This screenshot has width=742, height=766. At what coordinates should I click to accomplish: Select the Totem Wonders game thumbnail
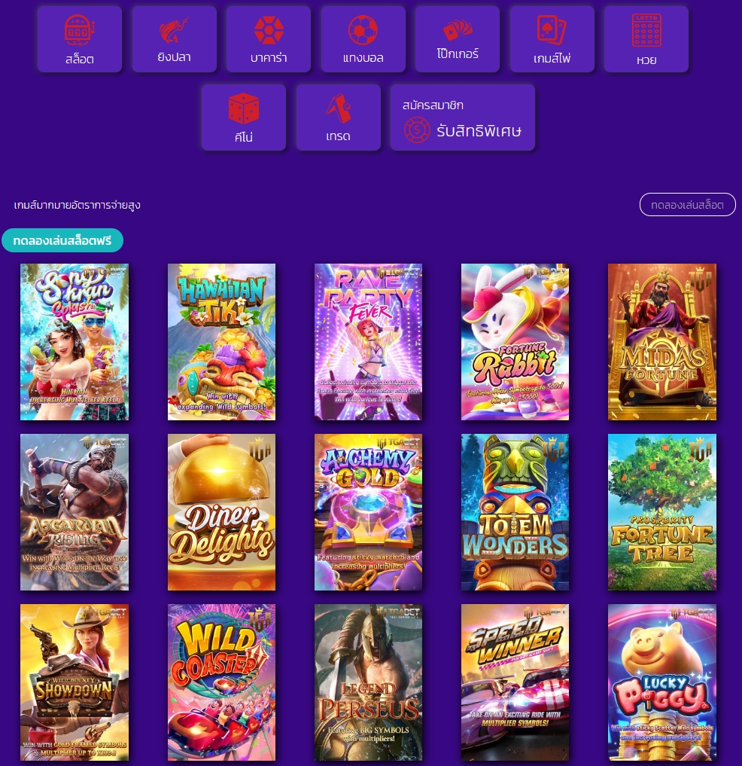(x=515, y=512)
